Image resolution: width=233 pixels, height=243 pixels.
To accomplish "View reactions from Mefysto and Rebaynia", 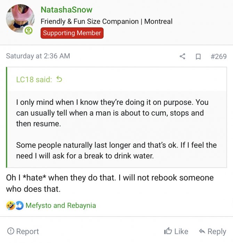I will tap(61, 206).
